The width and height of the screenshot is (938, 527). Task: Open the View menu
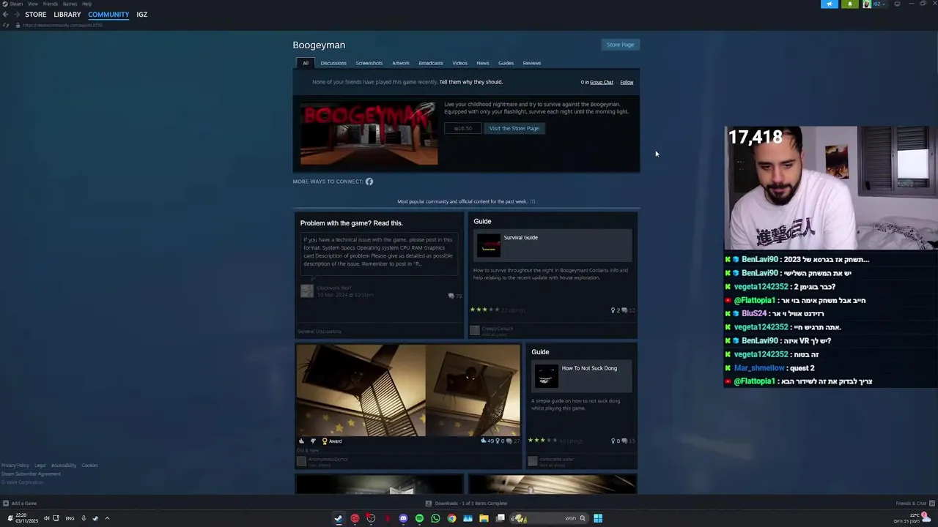[x=33, y=4]
